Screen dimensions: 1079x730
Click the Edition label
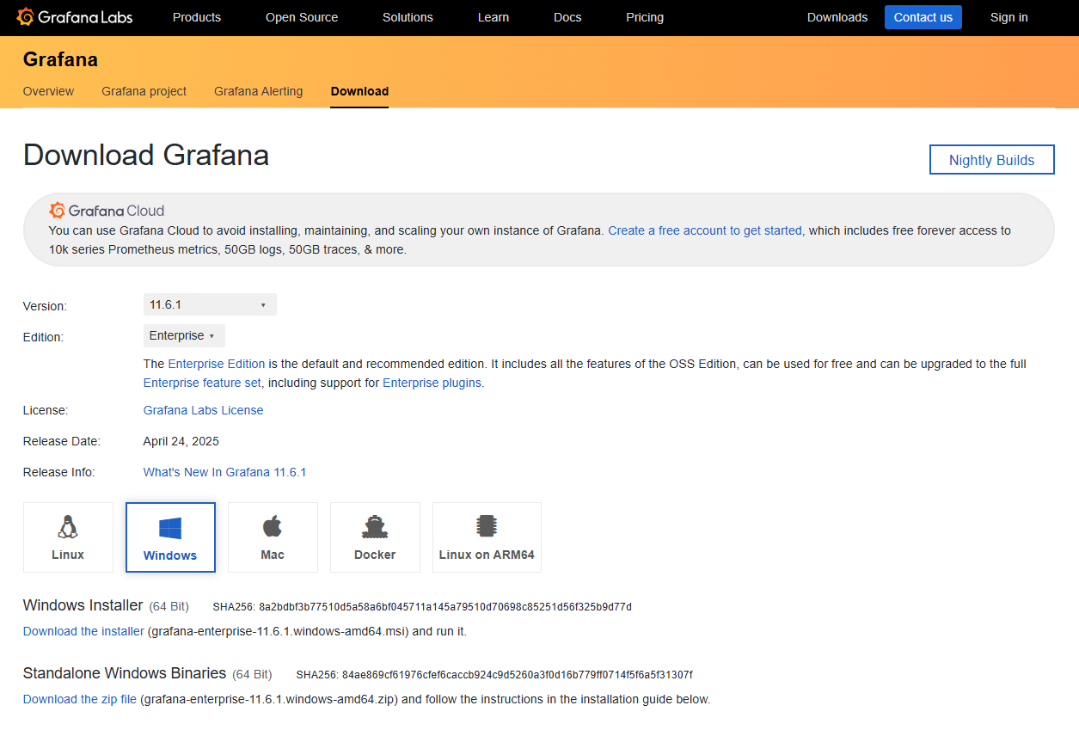43,337
